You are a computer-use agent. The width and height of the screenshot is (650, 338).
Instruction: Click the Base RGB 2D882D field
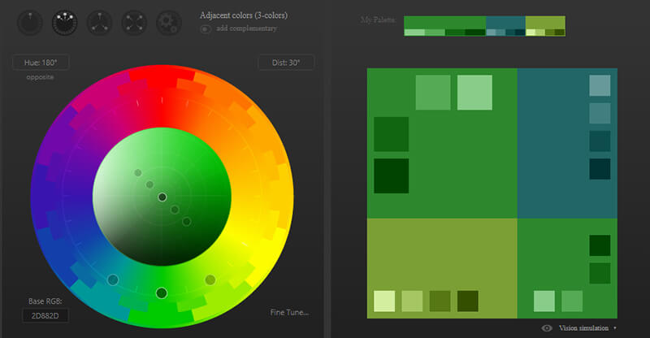(45, 316)
